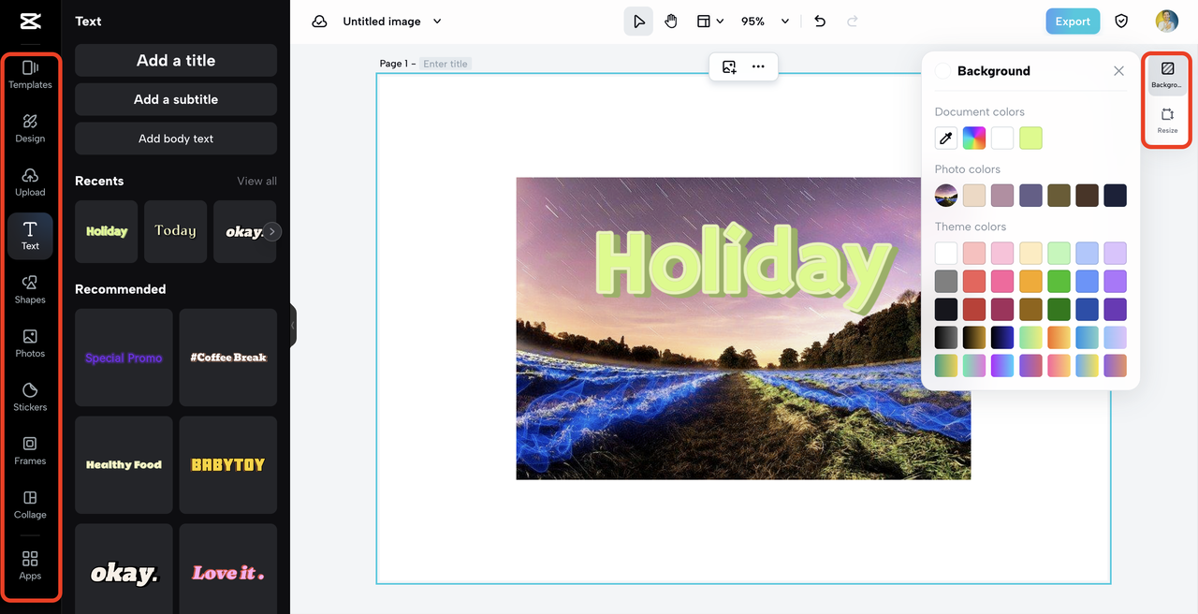Screen dimensions: 1198x614
Task: Select the beige photo color swatch
Action: click(974, 196)
